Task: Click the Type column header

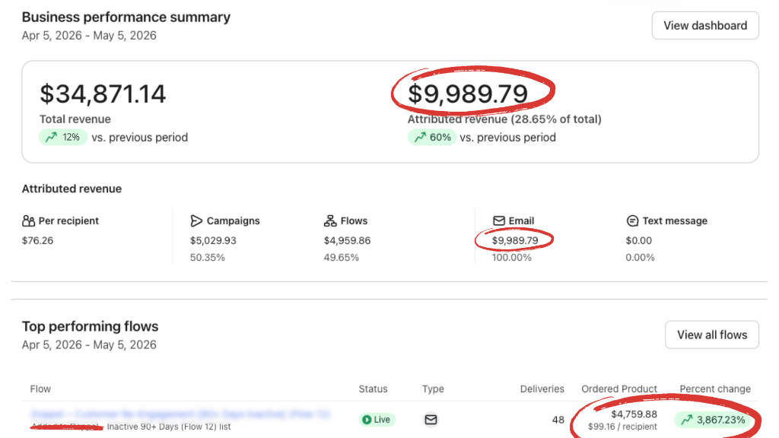Action: pyautogui.click(x=433, y=389)
